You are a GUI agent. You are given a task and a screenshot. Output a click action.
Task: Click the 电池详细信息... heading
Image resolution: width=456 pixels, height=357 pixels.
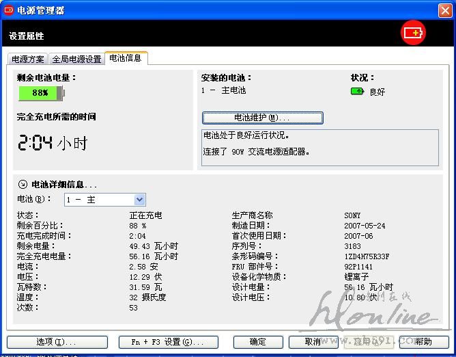64,185
